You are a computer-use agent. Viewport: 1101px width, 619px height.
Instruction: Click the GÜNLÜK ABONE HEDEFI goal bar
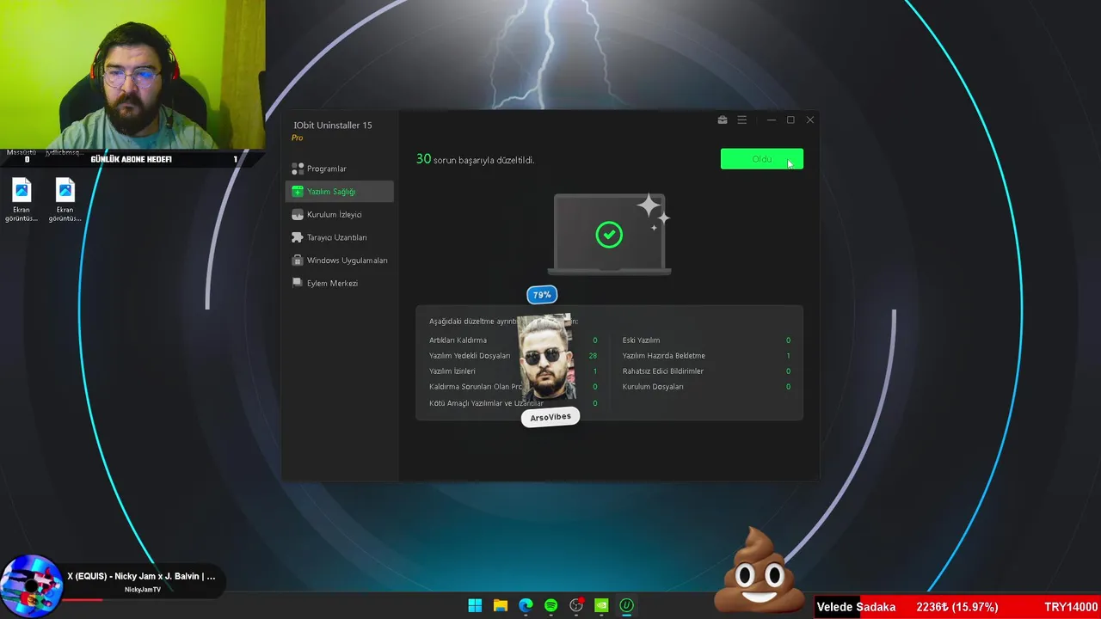pos(131,159)
